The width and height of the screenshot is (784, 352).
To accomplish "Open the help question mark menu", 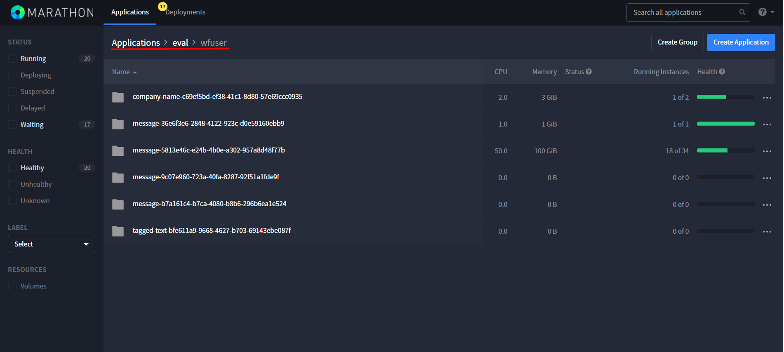I will tap(766, 12).
